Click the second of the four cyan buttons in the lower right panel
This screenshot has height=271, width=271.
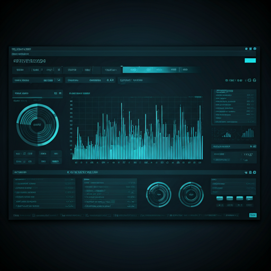tap(230, 198)
